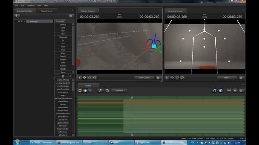Toggle timeline frame snap magnet
The image size is (259, 145).
(x=221, y=91)
